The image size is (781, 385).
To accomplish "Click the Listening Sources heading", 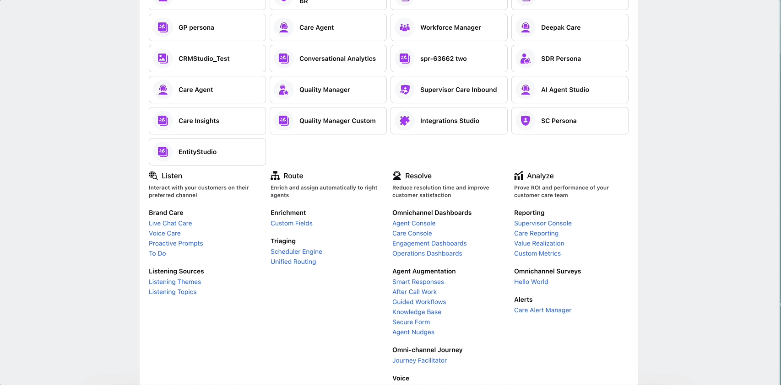I will 176,271.
